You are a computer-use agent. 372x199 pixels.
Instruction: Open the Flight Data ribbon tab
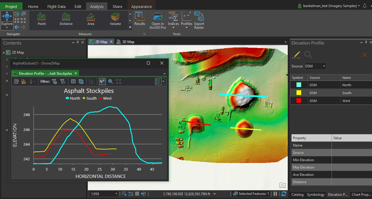coord(56,6)
